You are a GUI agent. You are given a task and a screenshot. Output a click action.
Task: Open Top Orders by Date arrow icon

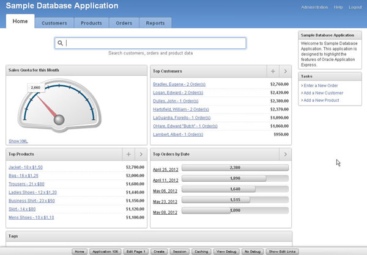[x=286, y=154]
